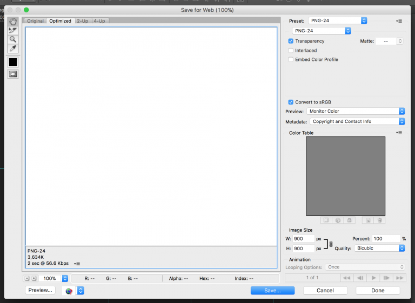
Task: Click the constrain proportions link icon
Action: [x=331, y=244]
